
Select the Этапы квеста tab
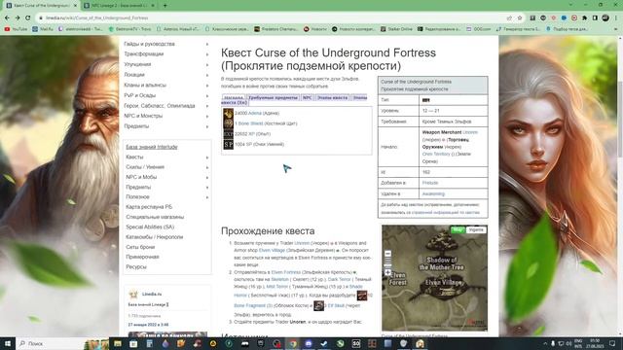[333, 97]
